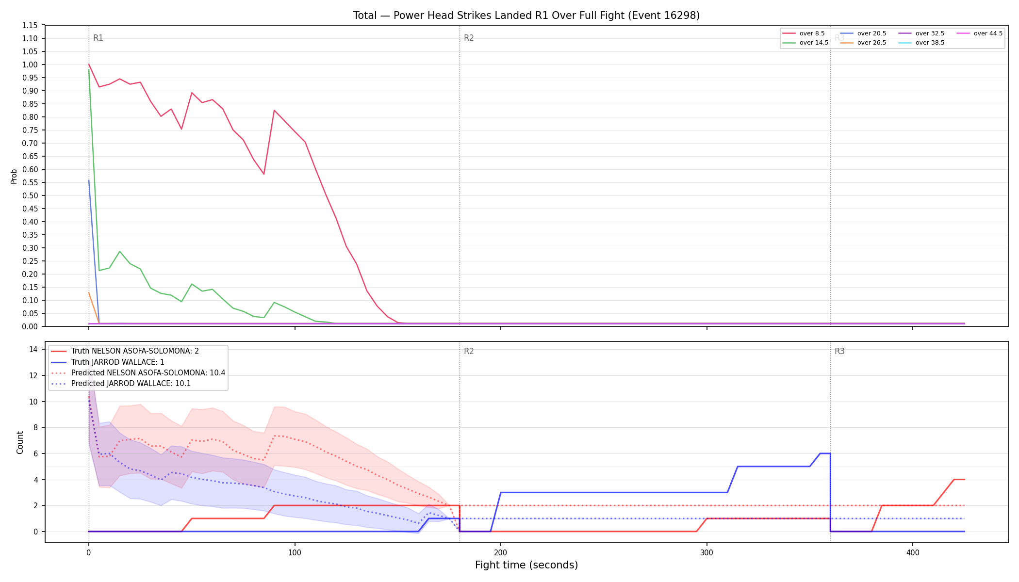Select the 'over 38.5' legend entry
The width and height of the screenshot is (1019, 582).
pos(921,43)
